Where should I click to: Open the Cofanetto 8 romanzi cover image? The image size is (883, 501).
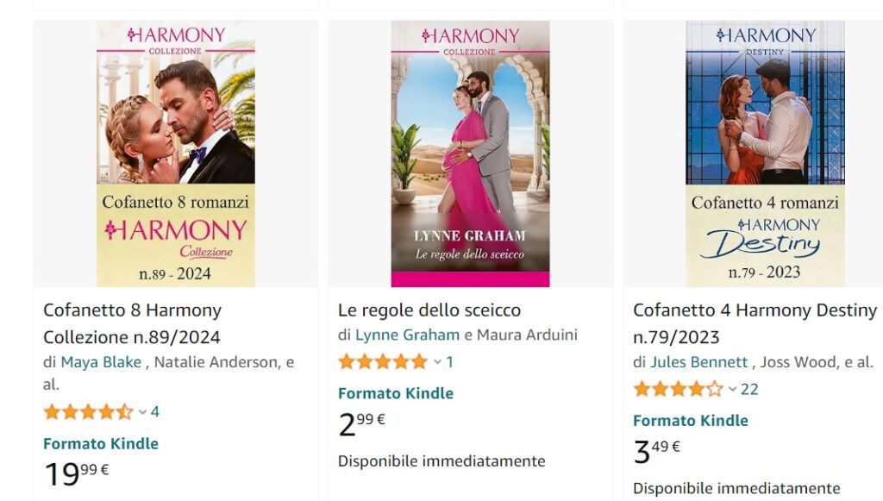click(176, 153)
